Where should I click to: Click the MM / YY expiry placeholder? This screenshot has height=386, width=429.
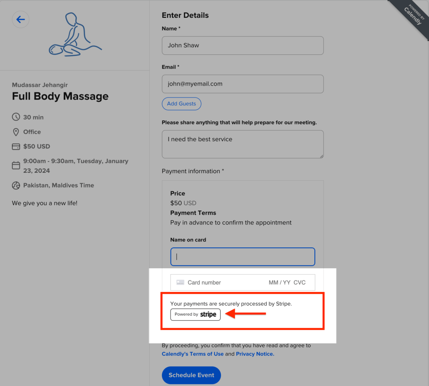(280, 283)
